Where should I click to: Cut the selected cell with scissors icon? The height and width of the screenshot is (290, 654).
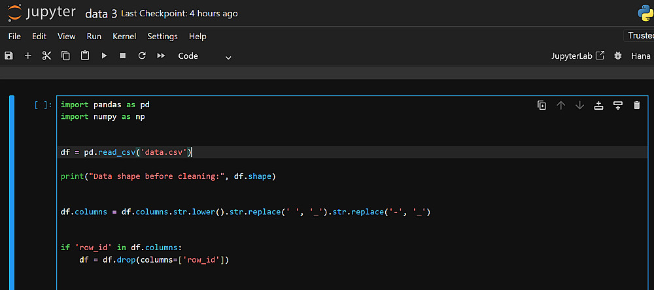(46, 56)
